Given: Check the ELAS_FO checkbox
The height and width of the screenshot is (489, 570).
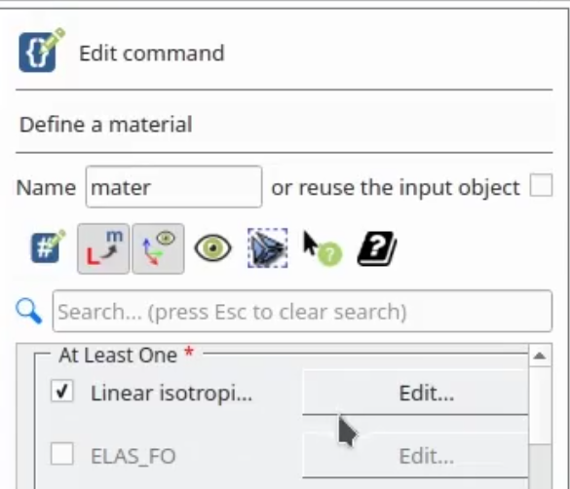Looking at the screenshot, I should tap(61, 454).
